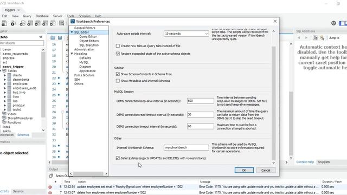Viewport: 347px width, 195px height.
Task: Enable Show Metadata and Internal Schemas
Action: [x=118, y=81]
